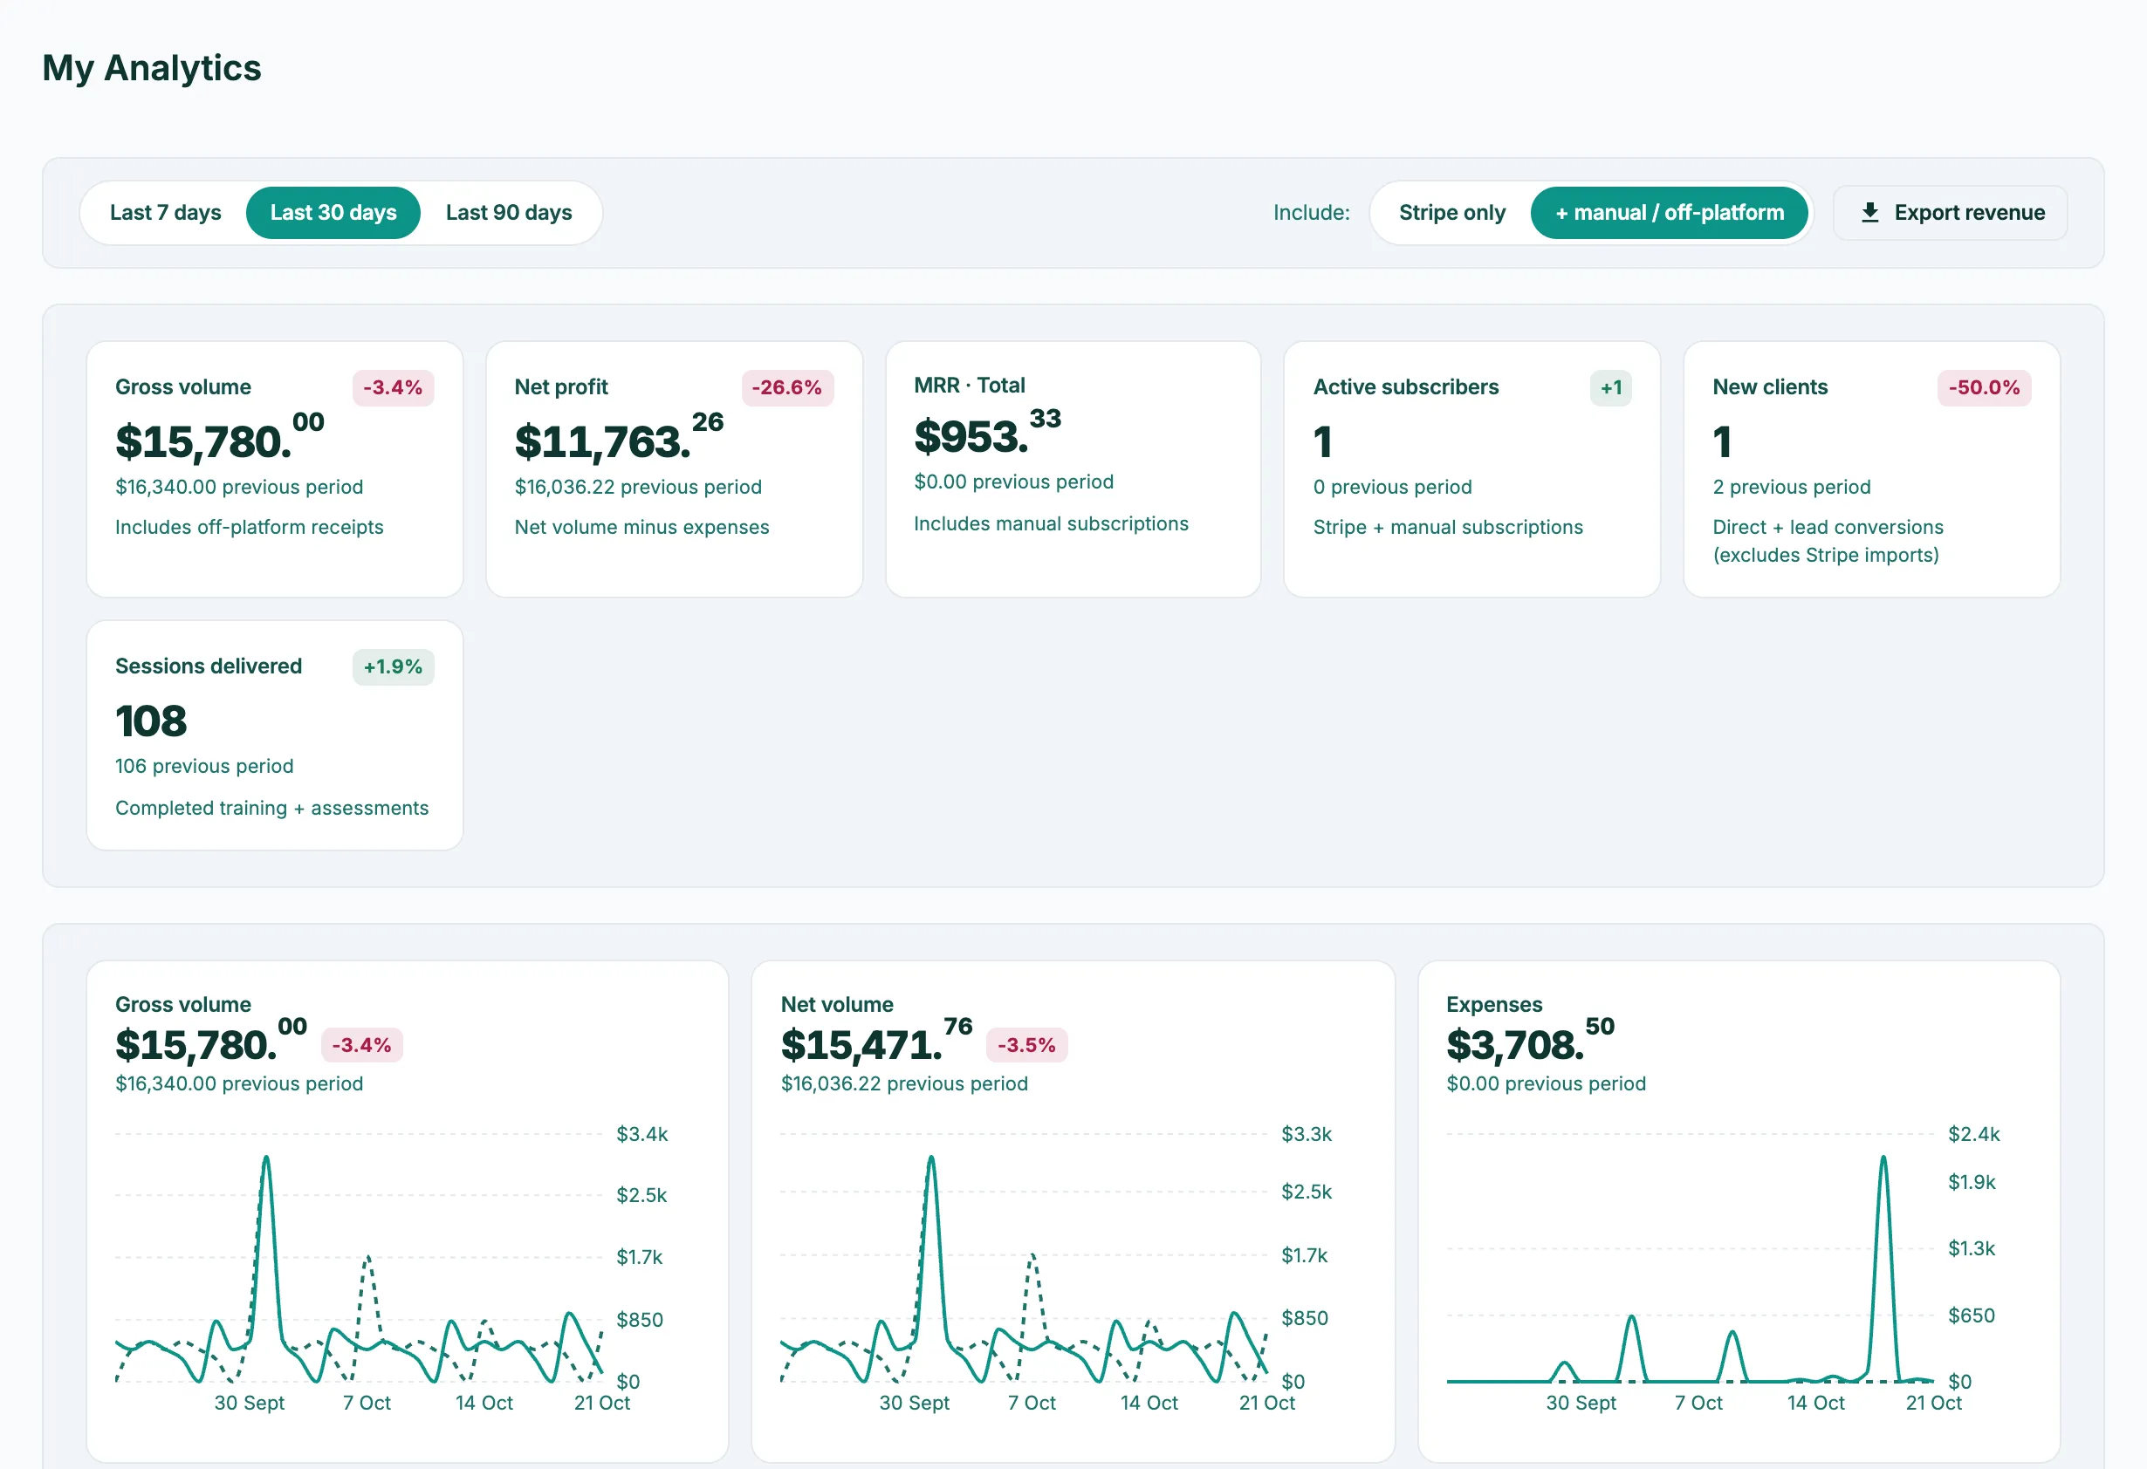
Task: Click the $11,763.26 net profit value
Action: point(619,439)
